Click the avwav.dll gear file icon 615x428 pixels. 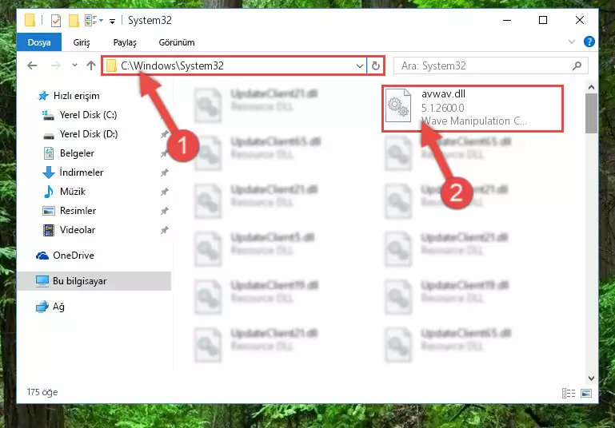tap(398, 105)
